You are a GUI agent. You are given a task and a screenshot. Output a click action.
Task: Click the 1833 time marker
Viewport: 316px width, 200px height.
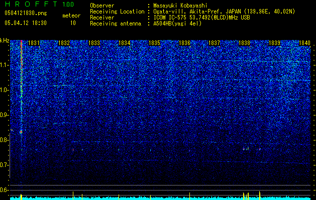coord(94,43)
